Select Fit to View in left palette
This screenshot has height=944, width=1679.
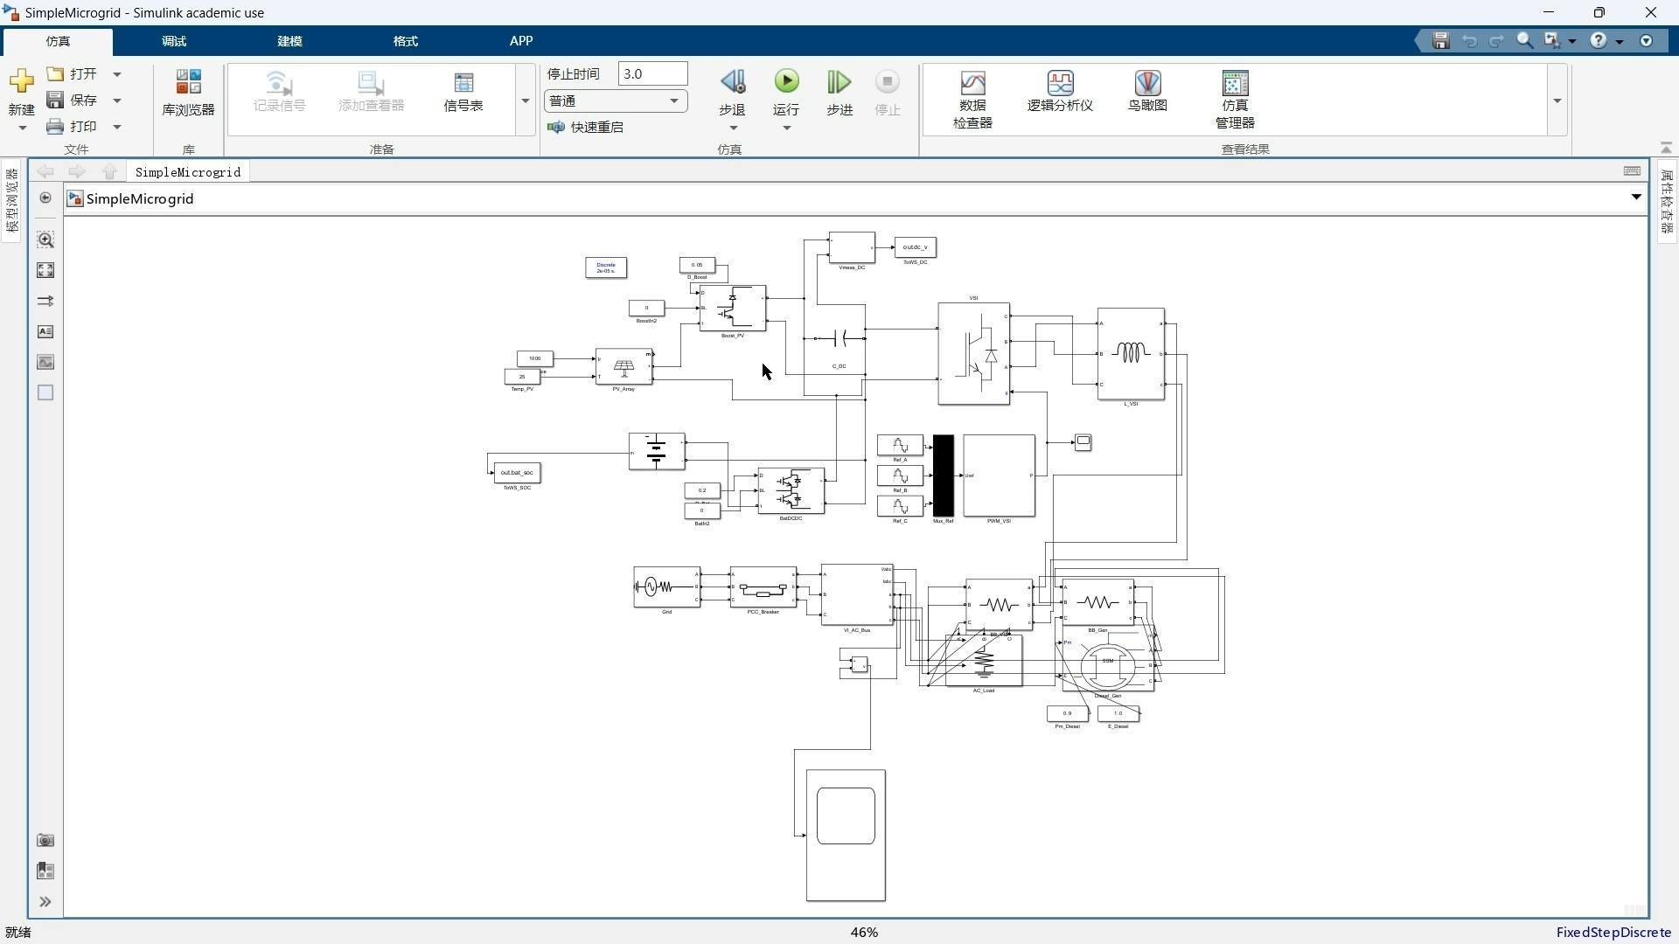(45, 270)
